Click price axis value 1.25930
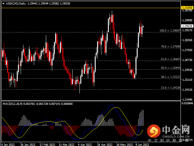Viewport: 194px width, 146px height. coord(187,70)
